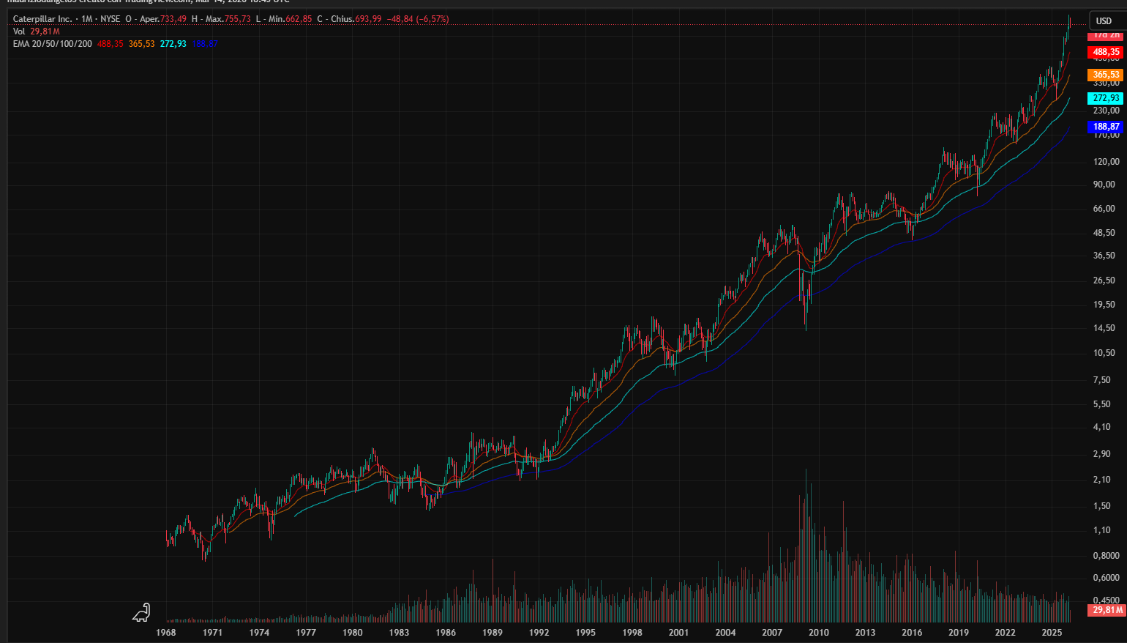Click the open price value 733,49
Image resolution: width=1127 pixels, height=643 pixels.
pyautogui.click(x=173, y=19)
